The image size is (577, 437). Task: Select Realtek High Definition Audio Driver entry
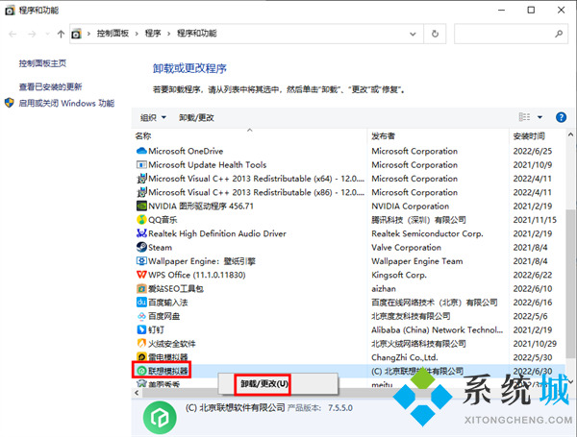[217, 233]
